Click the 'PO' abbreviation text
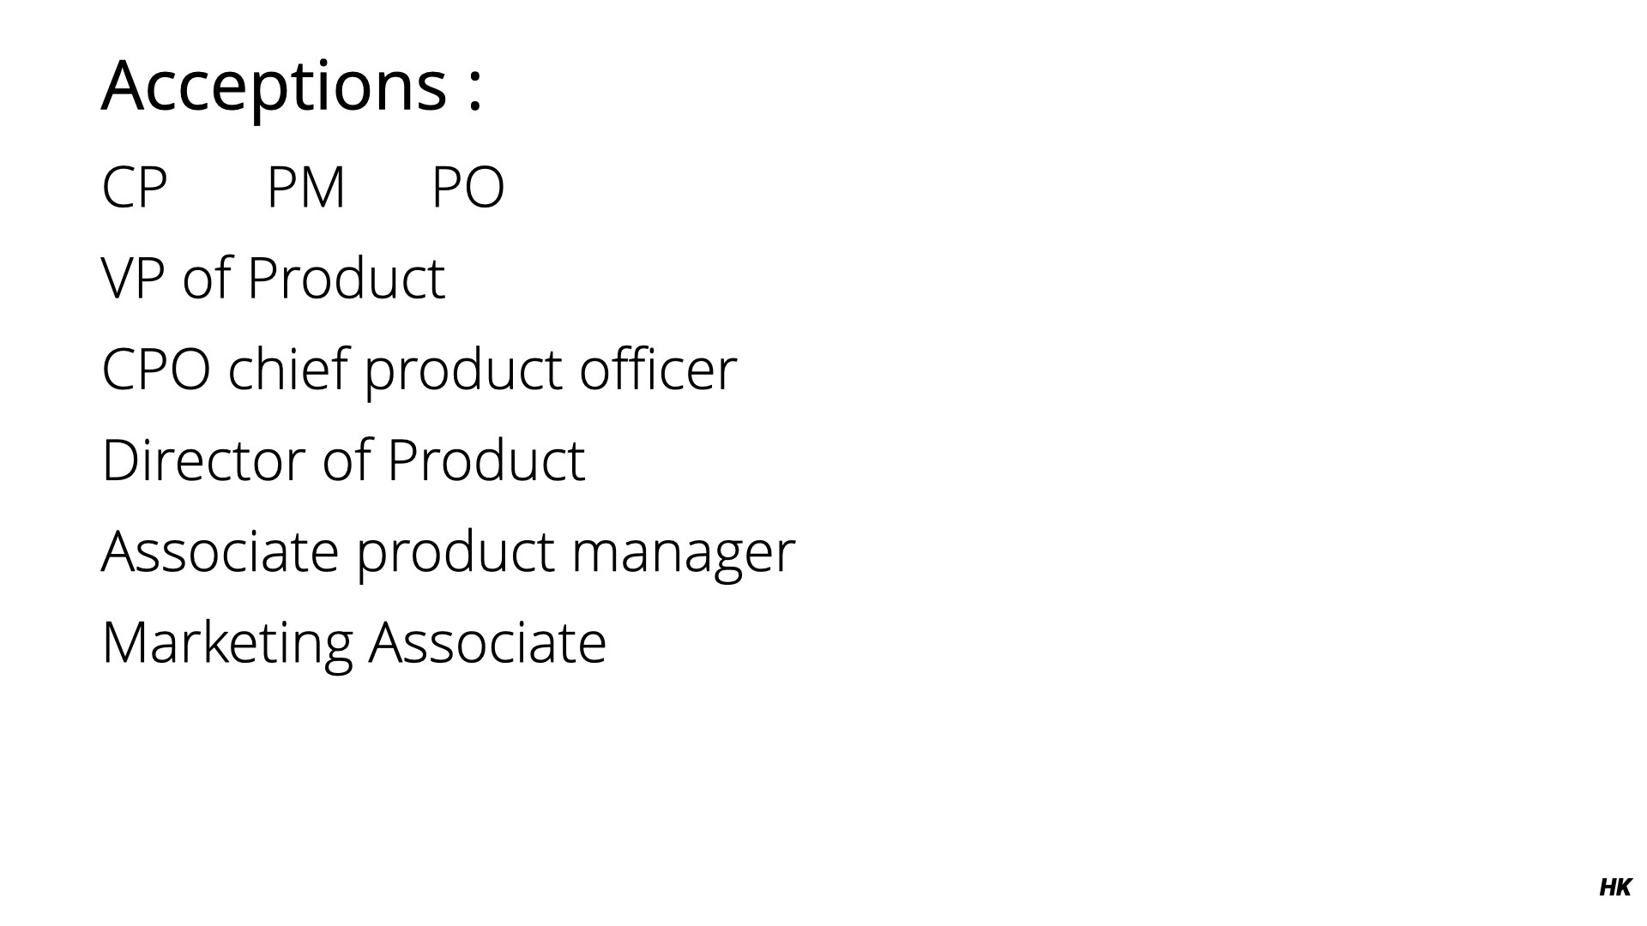The width and height of the screenshot is (1647, 926). pos(468,188)
